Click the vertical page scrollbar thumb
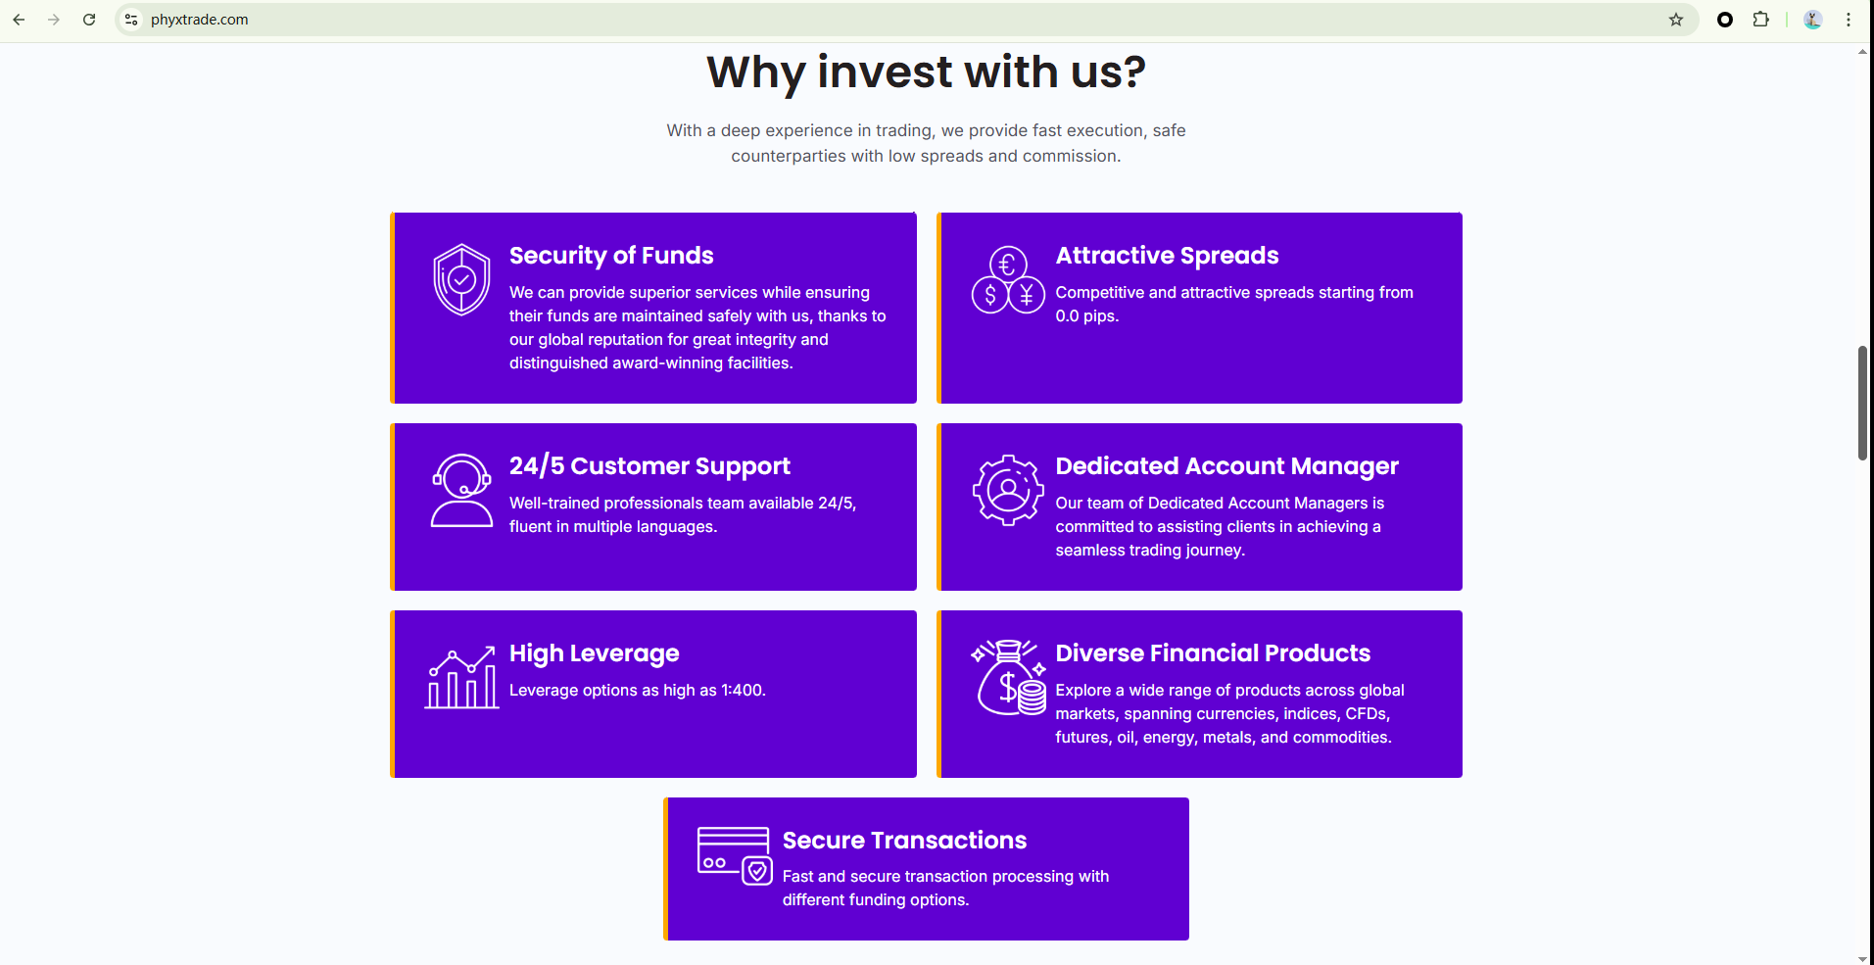This screenshot has width=1874, height=965. (x=1862, y=402)
